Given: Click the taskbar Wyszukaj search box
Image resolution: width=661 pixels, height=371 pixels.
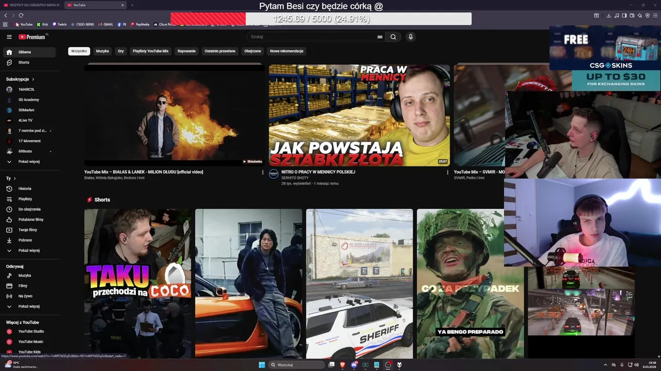Looking at the screenshot, I should 297,365.
